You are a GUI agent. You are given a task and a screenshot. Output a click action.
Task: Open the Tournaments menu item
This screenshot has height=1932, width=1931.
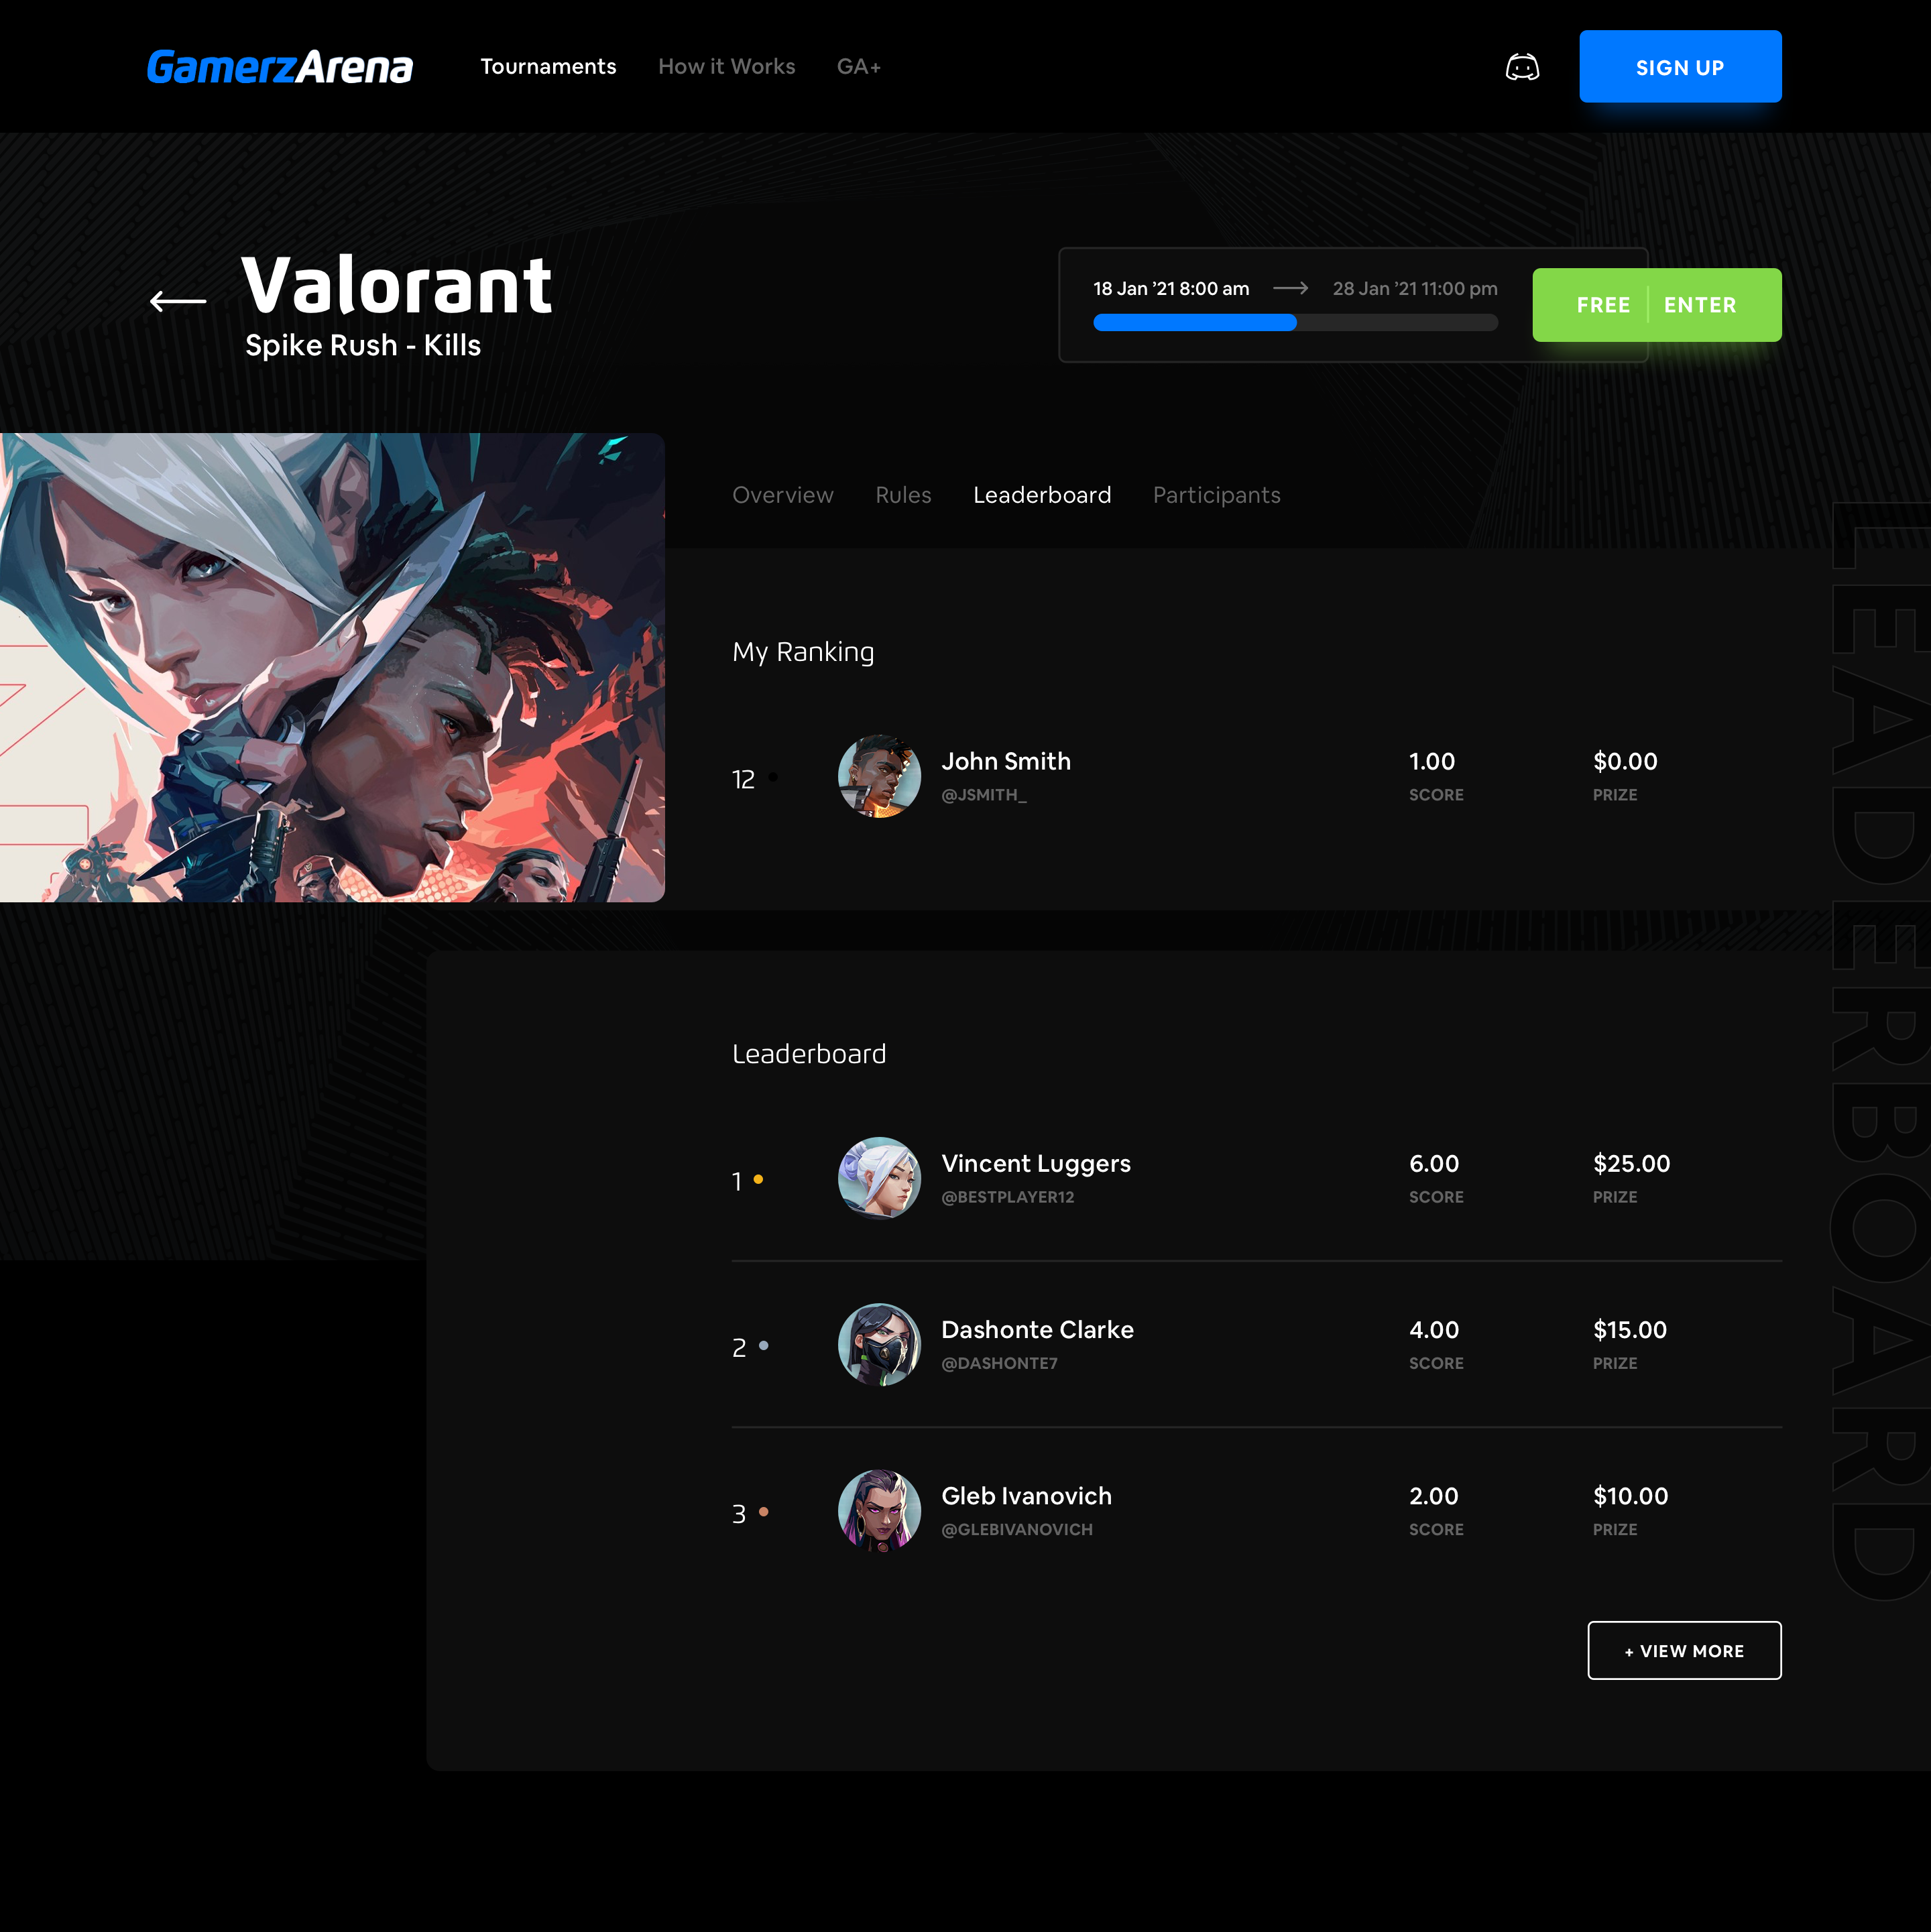click(548, 67)
